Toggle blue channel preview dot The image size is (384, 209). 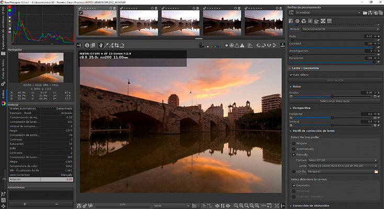point(217,47)
